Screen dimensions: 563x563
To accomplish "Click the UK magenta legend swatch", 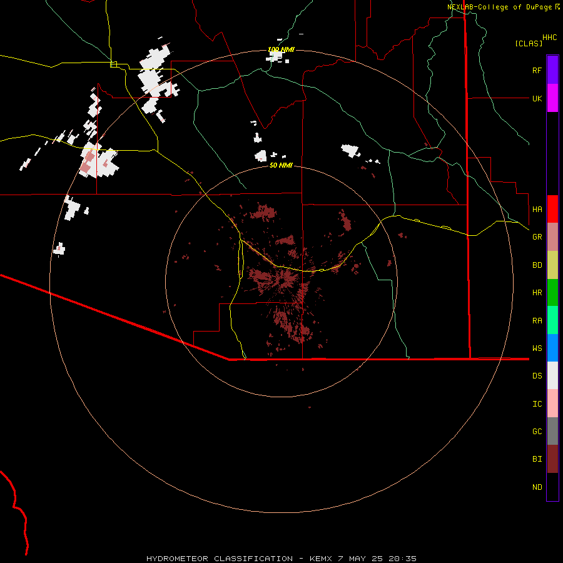I will point(552,98).
